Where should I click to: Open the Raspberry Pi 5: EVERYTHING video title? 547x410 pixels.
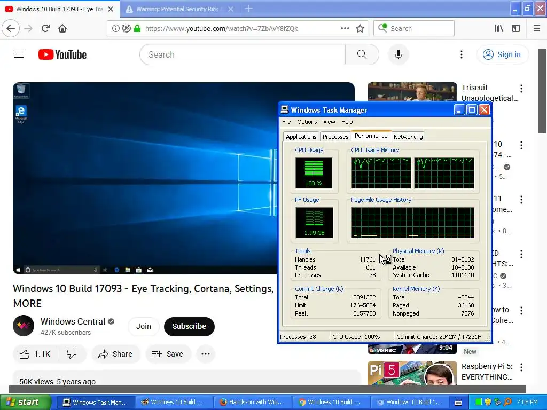(487, 372)
